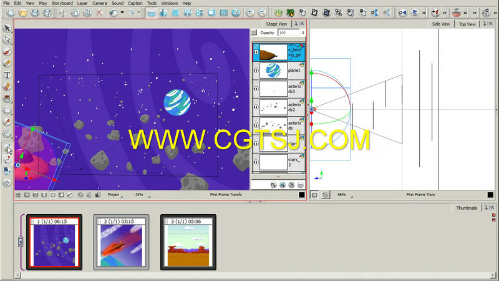Screen dimensions: 499x281
Task: Click the Add Keyframe KF icon
Action: pos(486,12)
